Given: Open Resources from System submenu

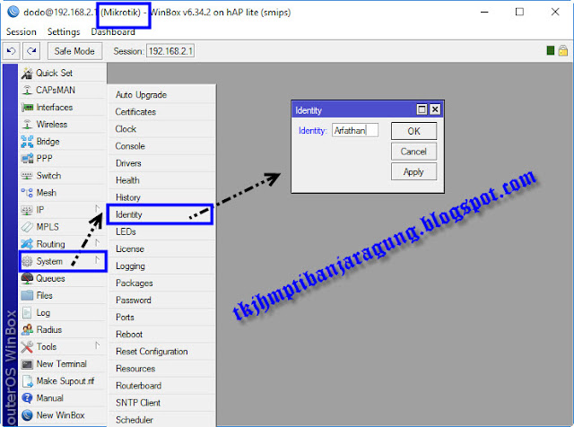Looking at the screenshot, I should pyautogui.click(x=161, y=369).
